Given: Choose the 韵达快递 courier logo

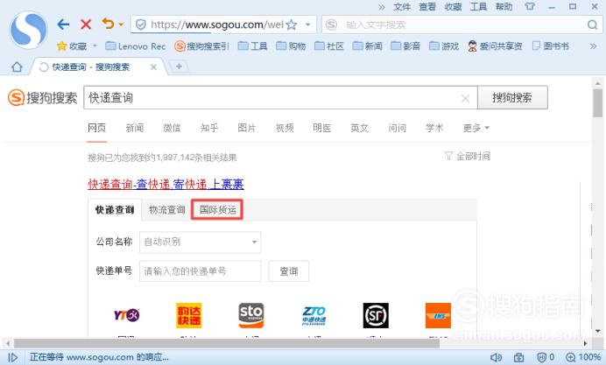Looking at the screenshot, I should point(189,316).
